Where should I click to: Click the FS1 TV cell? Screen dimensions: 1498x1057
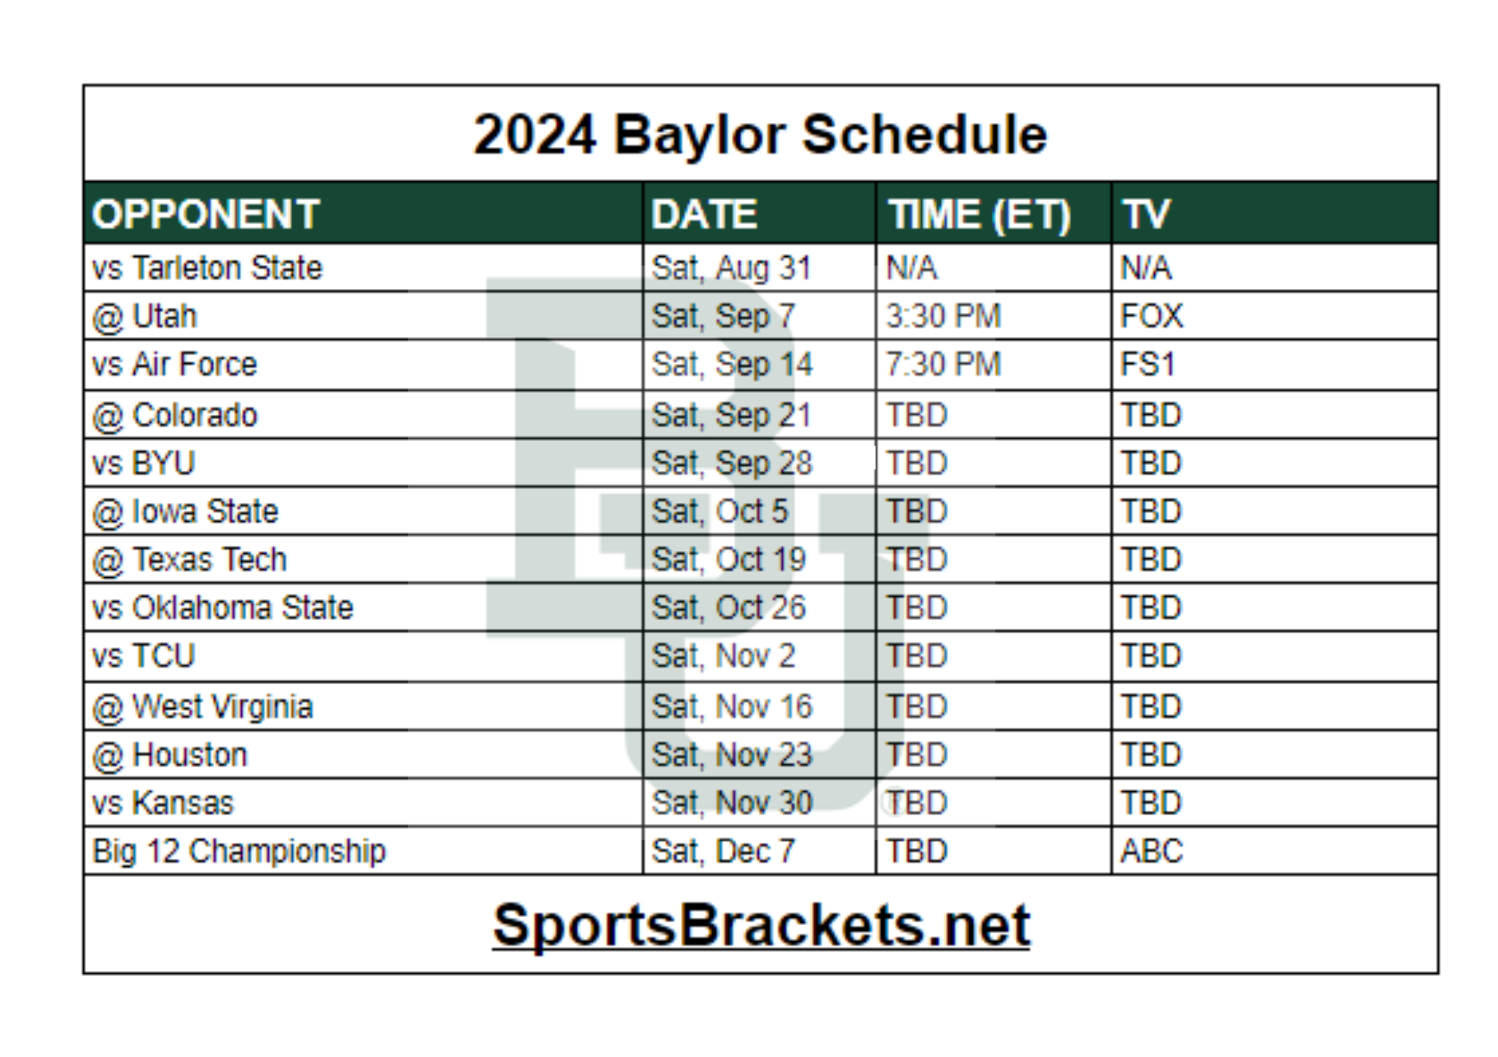click(x=1147, y=365)
